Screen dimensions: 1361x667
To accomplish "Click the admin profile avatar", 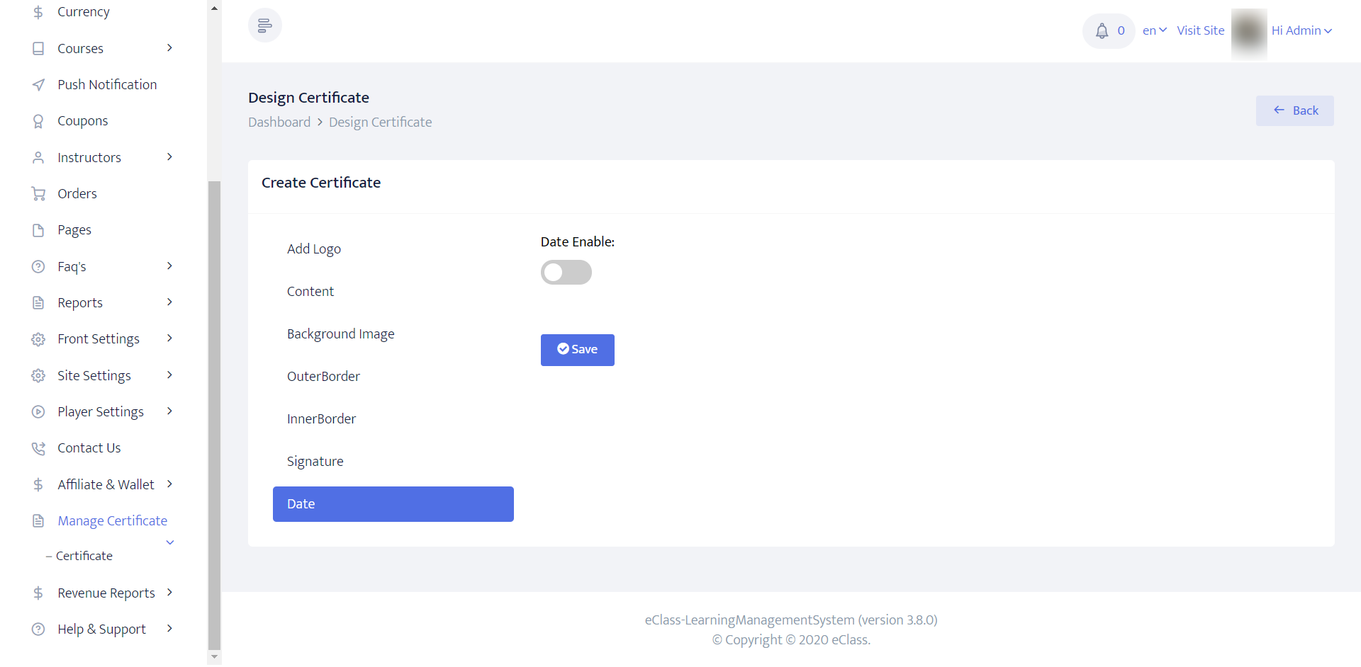I will [1248, 31].
